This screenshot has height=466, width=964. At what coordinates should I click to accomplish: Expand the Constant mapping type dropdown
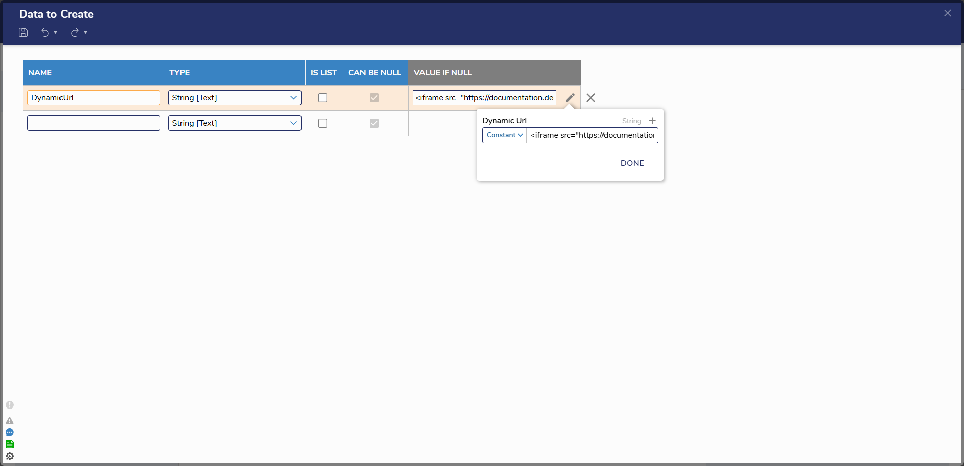pyautogui.click(x=504, y=135)
